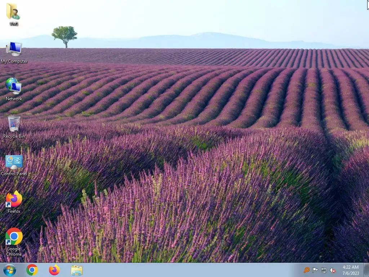This screenshot has height=277, width=369.
Task: Click the Google Chrome label text
Action: click(x=14, y=251)
